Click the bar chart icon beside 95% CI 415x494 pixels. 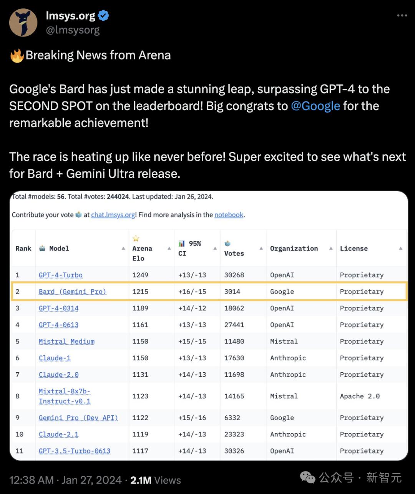[x=182, y=243]
